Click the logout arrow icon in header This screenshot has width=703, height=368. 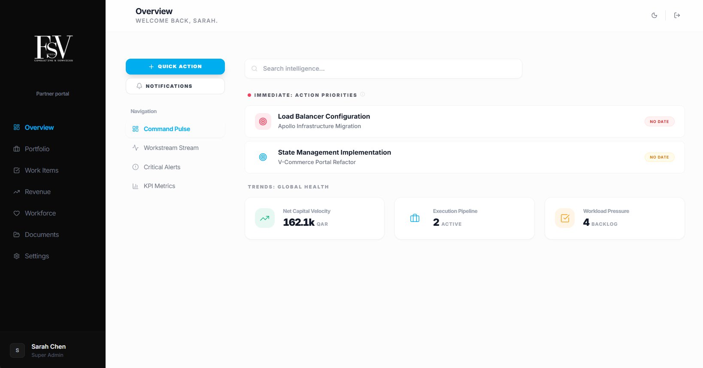point(677,15)
